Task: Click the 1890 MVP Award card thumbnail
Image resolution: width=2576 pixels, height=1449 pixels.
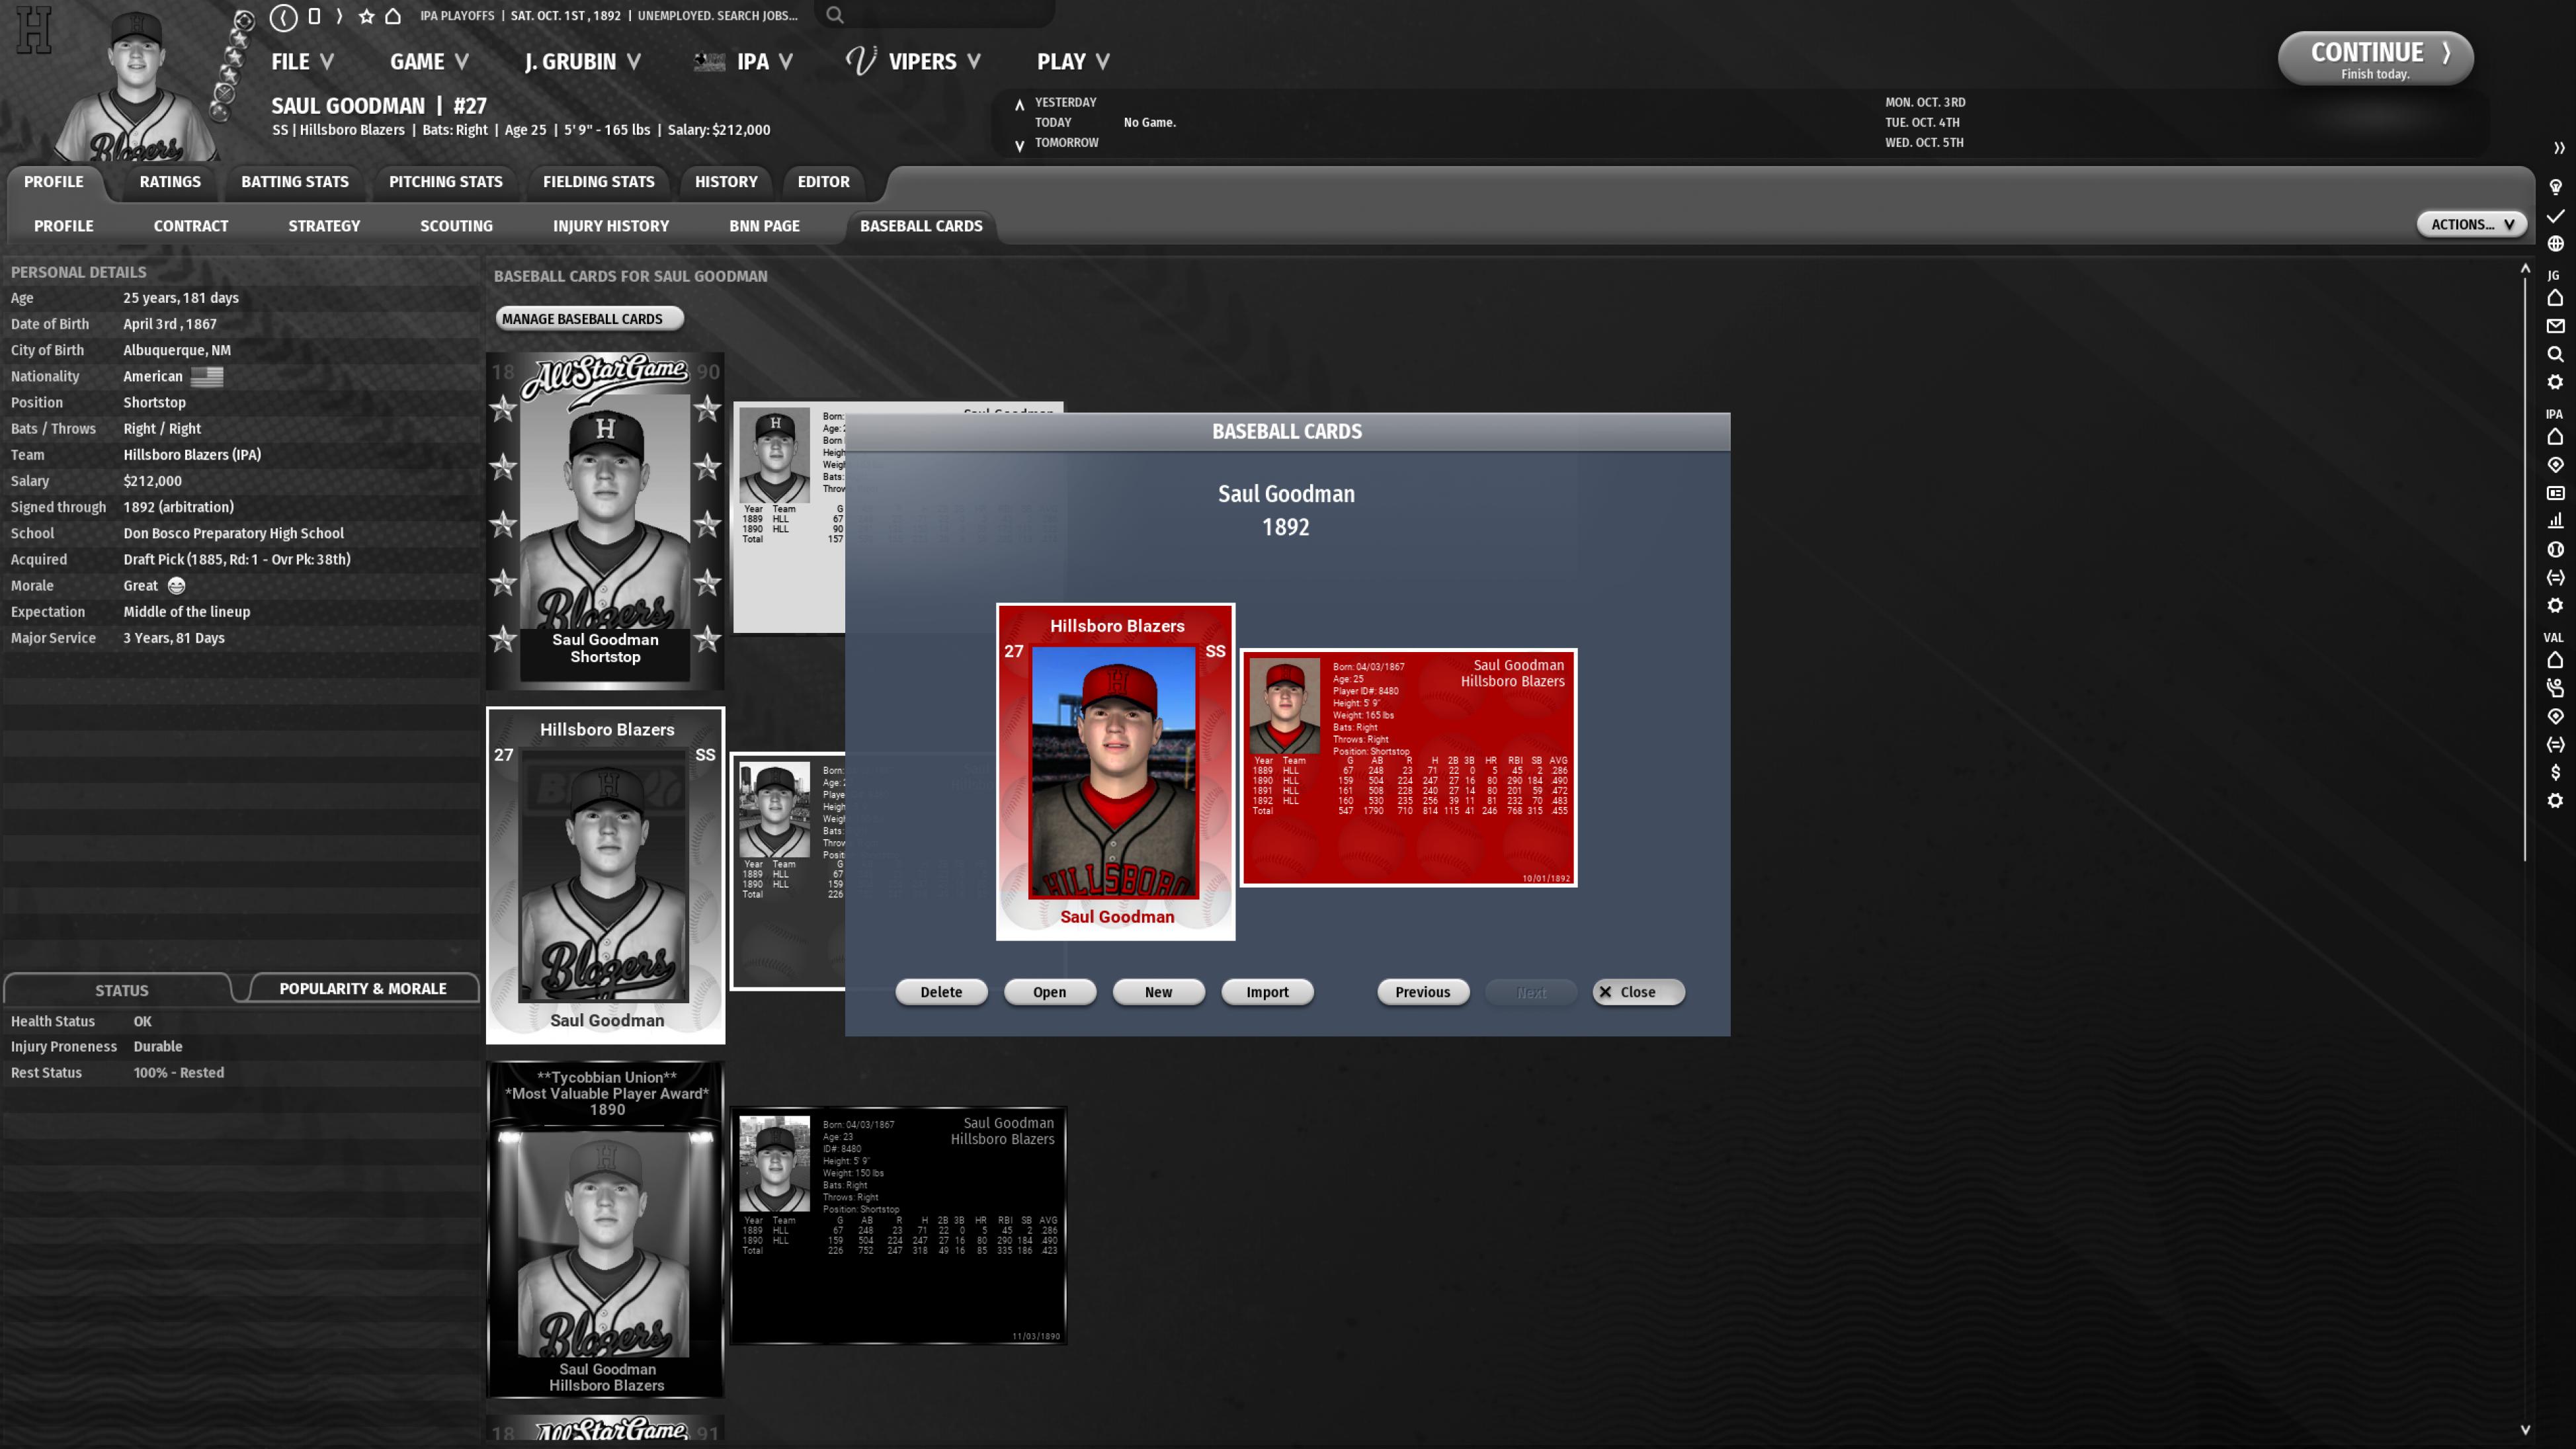Action: [606, 1229]
